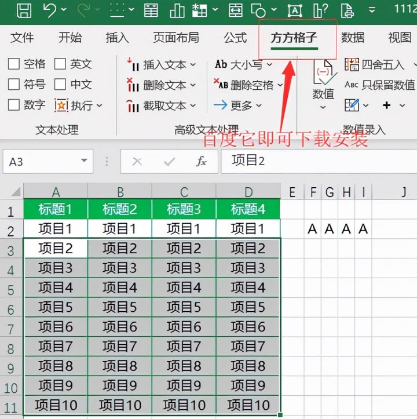
Task: Click the Name Box showing A3
Action: click(48, 162)
